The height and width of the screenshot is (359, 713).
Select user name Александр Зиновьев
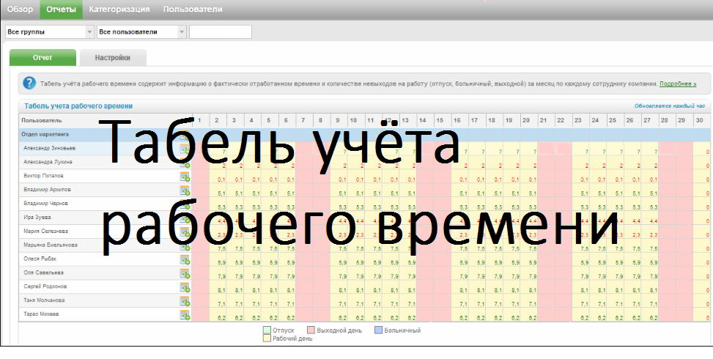pyautogui.click(x=50, y=148)
